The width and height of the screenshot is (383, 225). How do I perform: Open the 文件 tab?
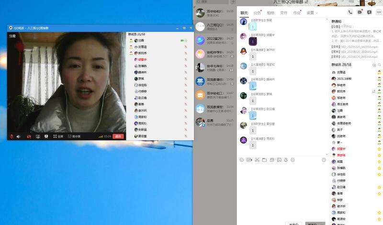tap(283, 13)
